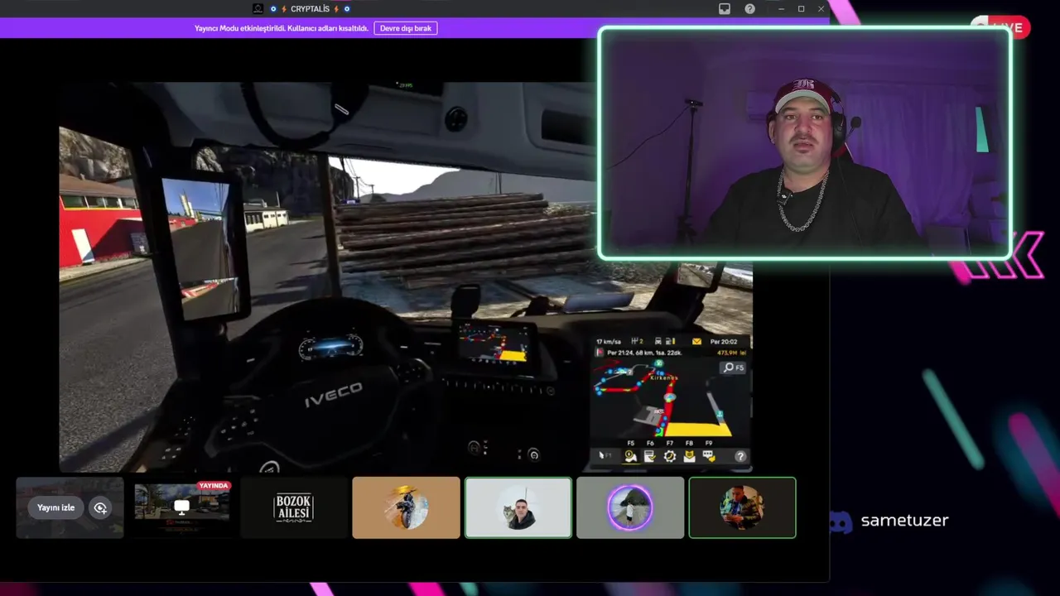Click the 'Per 20:02' game clock
This screenshot has width=1060, height=596.
tap(724, 341)
